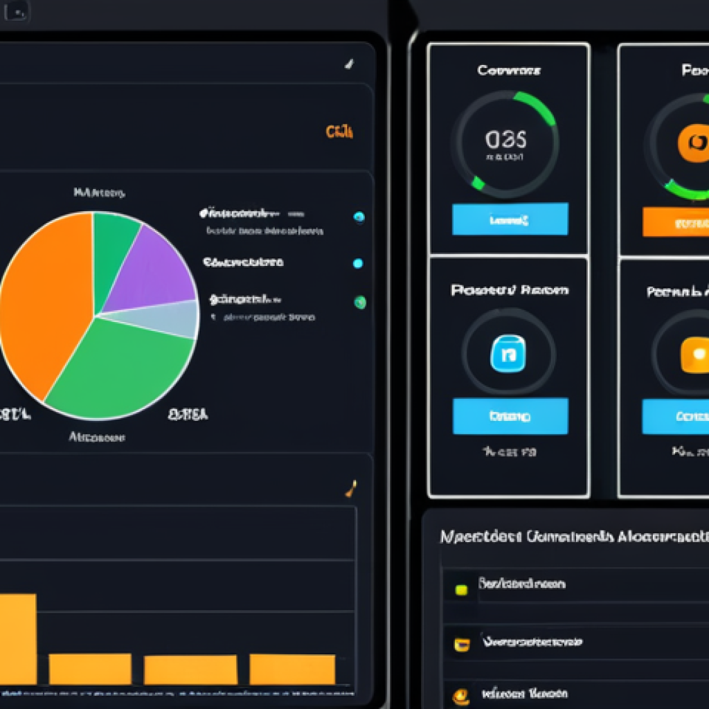This screenshot has width=709, height=709.
Task: Click the second legend entry's label text
Action: tap(243, 262)
